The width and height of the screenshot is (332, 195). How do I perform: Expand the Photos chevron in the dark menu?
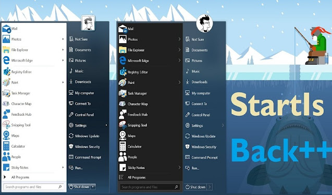click(179, 39)
